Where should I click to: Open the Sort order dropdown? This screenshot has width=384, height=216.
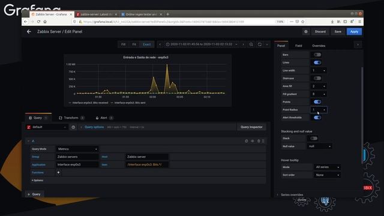[x=327, y=175]
